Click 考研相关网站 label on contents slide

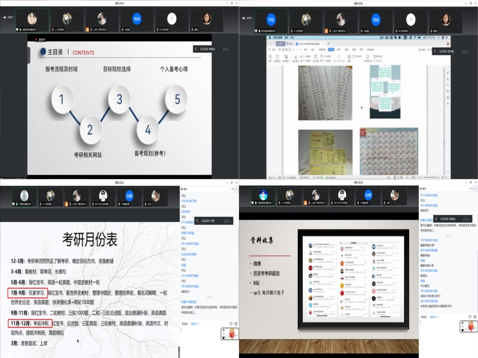point(88,155)
